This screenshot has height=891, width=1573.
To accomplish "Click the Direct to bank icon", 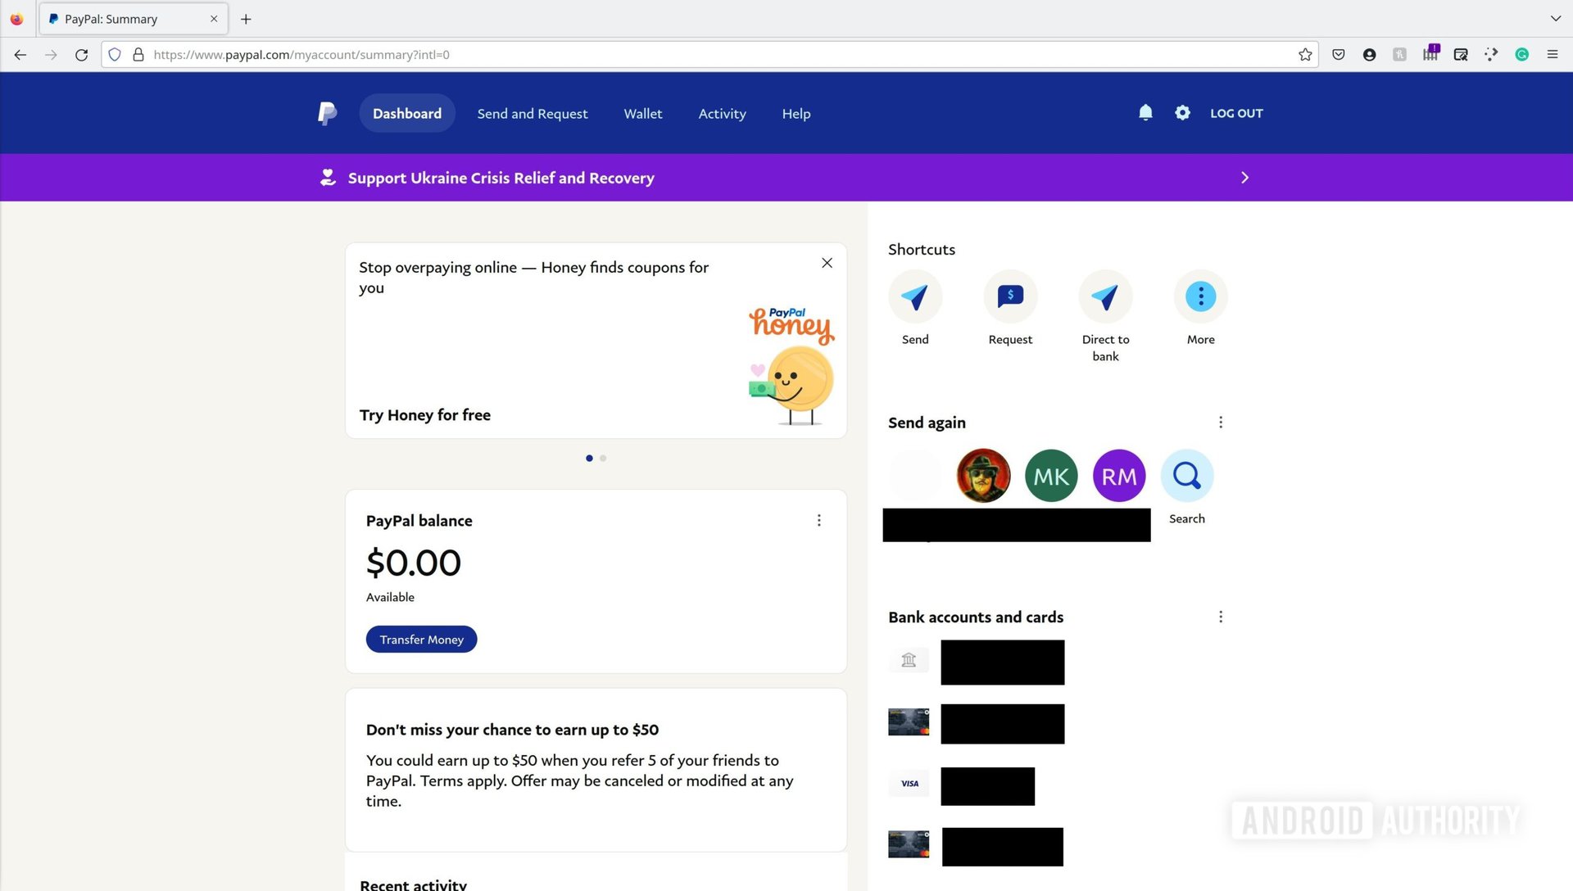I will (1105, 295).
